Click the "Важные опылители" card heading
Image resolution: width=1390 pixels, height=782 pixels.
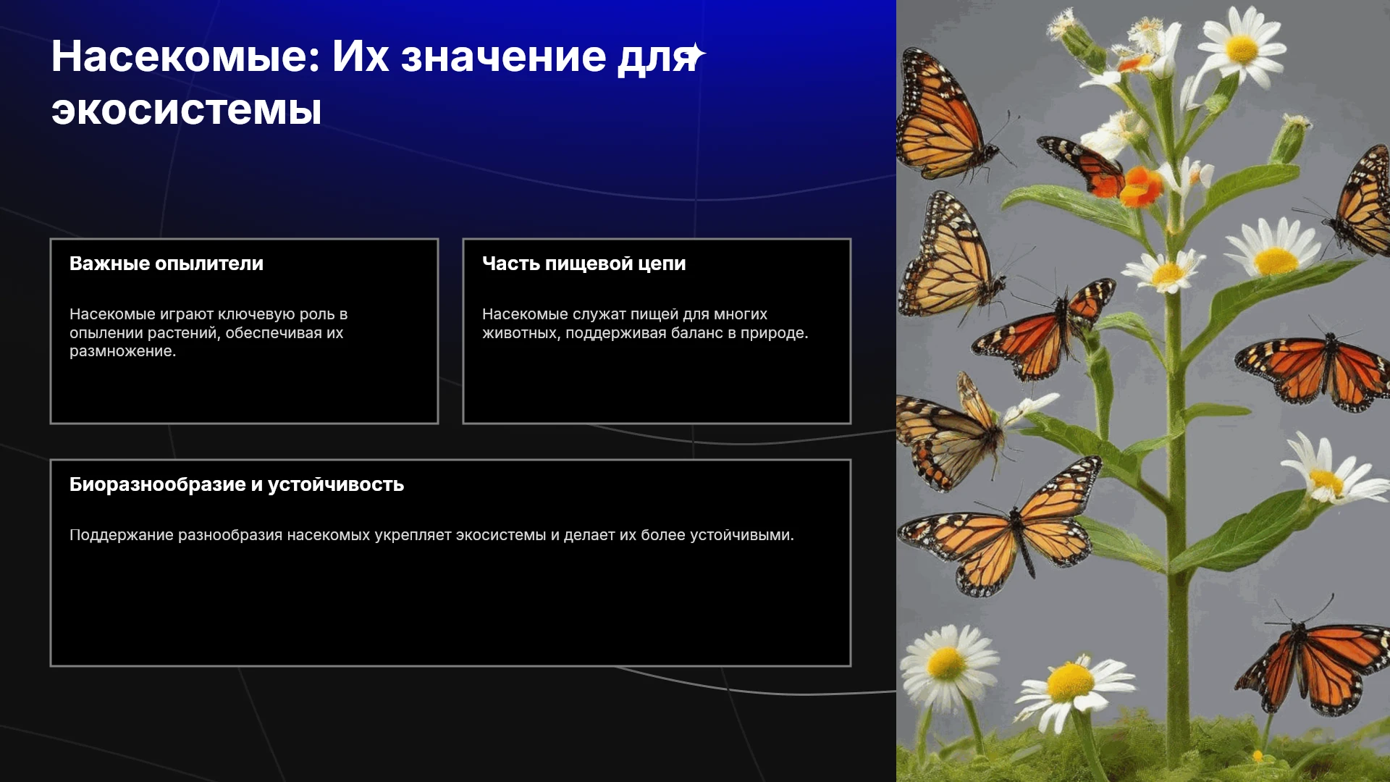pyautogui.click(x=167, y=264)
